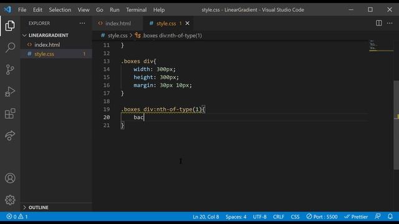Open Explorer views and more actions ellipsis
This screenshot has width=399, height=224.
(82, 23)
